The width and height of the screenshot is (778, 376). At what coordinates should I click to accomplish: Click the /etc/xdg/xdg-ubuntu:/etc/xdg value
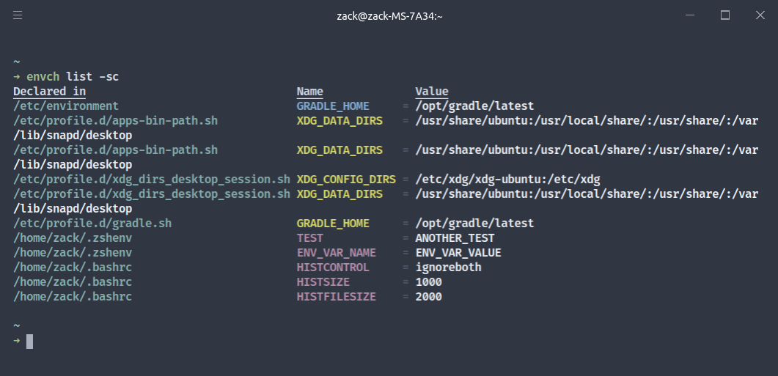click(507, 179)
